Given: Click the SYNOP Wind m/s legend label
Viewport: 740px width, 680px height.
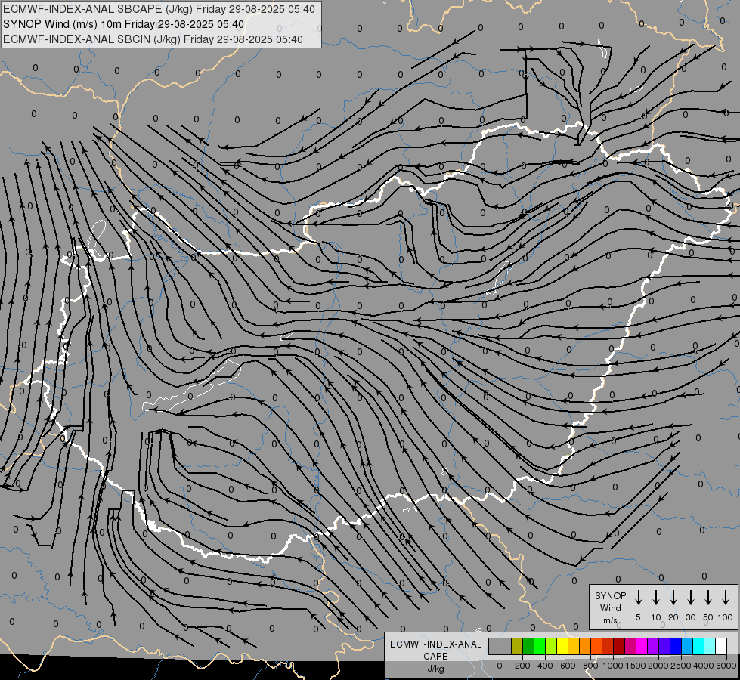Looking at the screenshot, I should (x=610, y=608).
